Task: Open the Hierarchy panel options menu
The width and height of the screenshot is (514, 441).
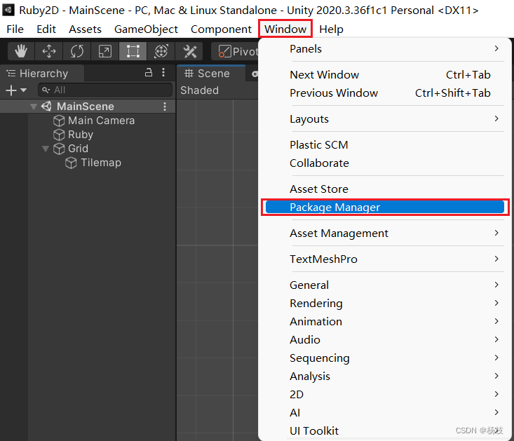Action: point(163,72)
